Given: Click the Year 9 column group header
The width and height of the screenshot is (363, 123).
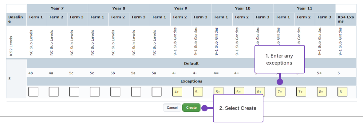Looking at the screenshot, I should [181, 8].
